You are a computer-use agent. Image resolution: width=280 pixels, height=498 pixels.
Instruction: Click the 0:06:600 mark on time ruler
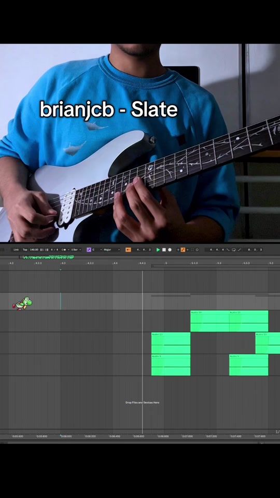(139, 436)
